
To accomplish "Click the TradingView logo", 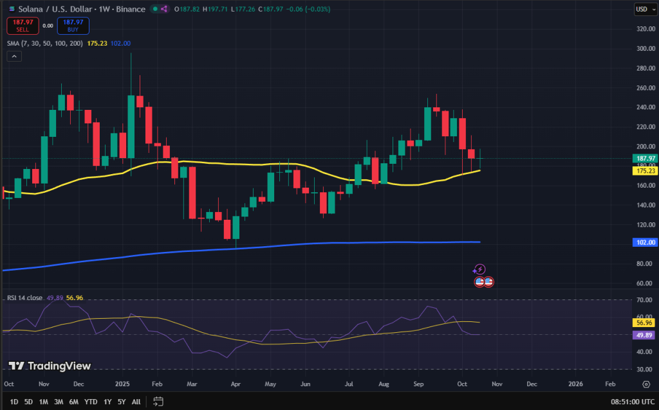I will pos(50,366).
